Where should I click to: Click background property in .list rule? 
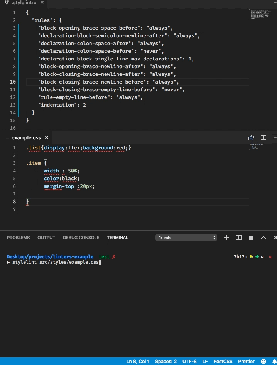coord(98,148)
